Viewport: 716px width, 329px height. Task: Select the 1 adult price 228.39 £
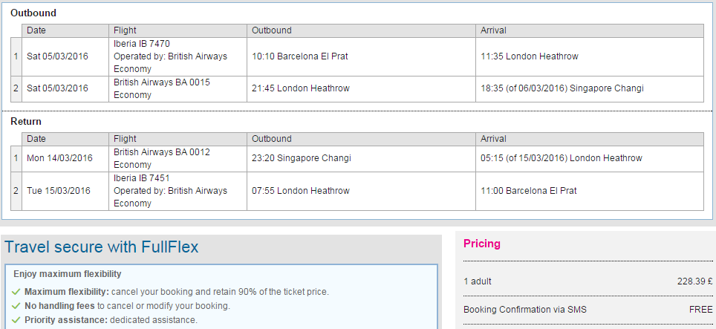pyautogui.click(x=694, y=281)
